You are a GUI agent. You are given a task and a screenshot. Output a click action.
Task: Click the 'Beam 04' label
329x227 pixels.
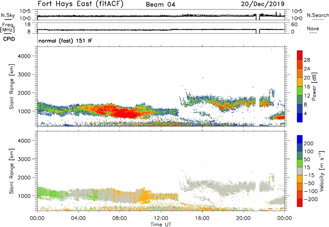tap(160, 5)
